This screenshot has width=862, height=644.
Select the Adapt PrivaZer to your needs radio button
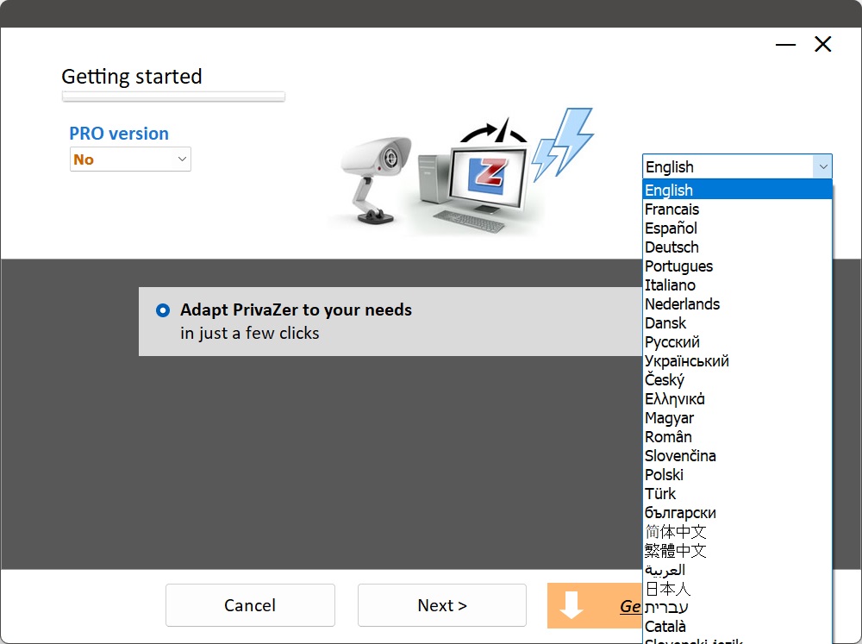163,310
